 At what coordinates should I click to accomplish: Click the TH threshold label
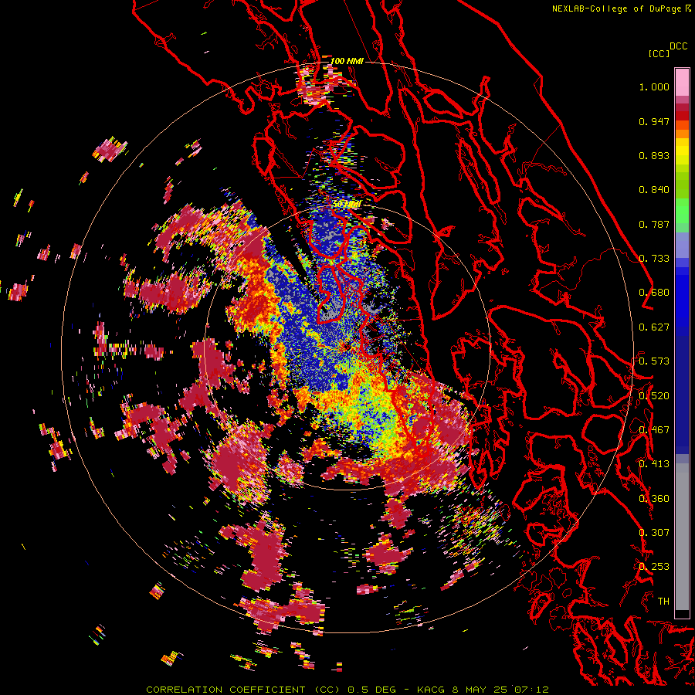[x=663, y=602]
